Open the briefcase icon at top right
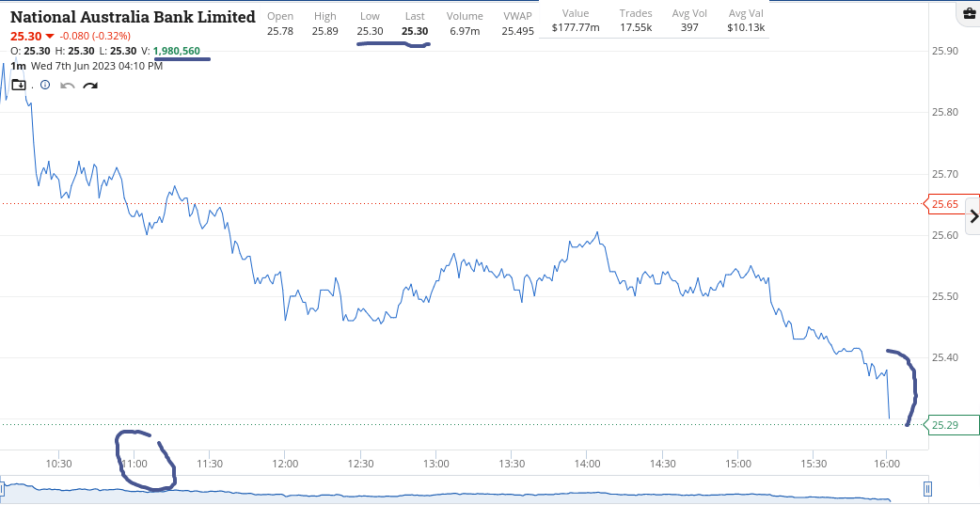Viewport: 980px width, 505px height. point(969,16)
